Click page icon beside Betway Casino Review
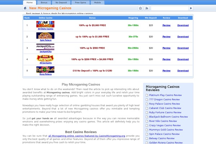The image size is (216, 144). pyautogui.click(x=147, y=139)
